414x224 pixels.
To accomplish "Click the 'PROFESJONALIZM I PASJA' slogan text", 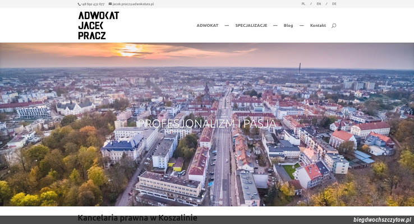I will click(x=207, y=124).
